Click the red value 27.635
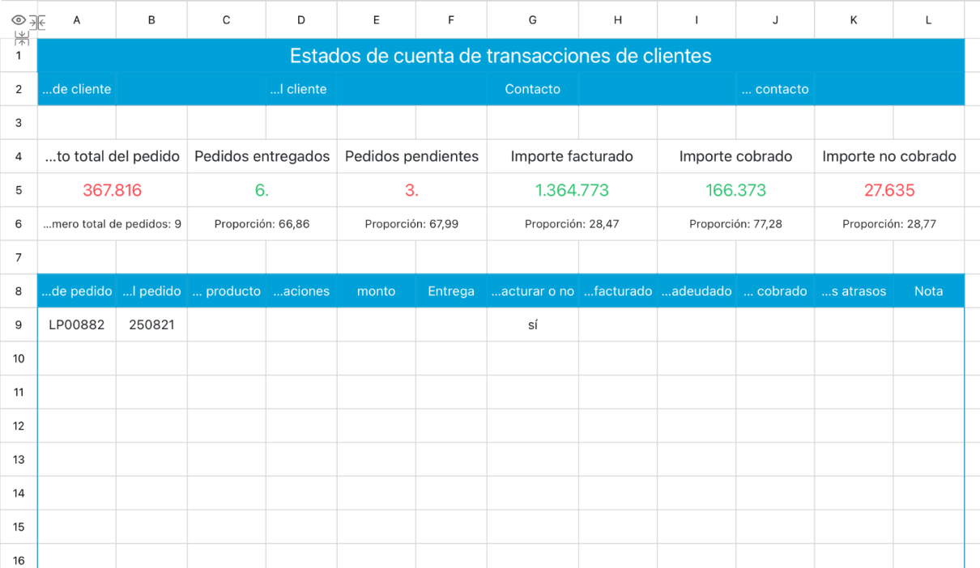This screenshot has width=980, height=568. point(889,190)
